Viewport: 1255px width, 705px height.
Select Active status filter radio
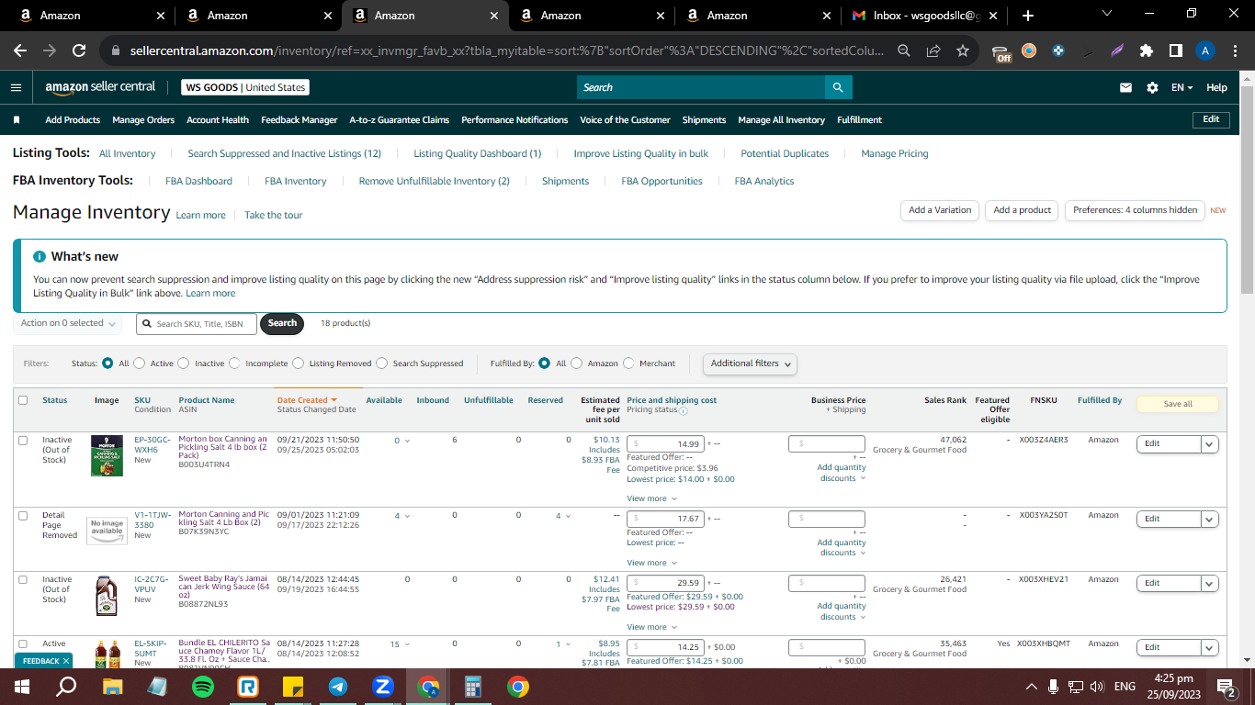140,364
